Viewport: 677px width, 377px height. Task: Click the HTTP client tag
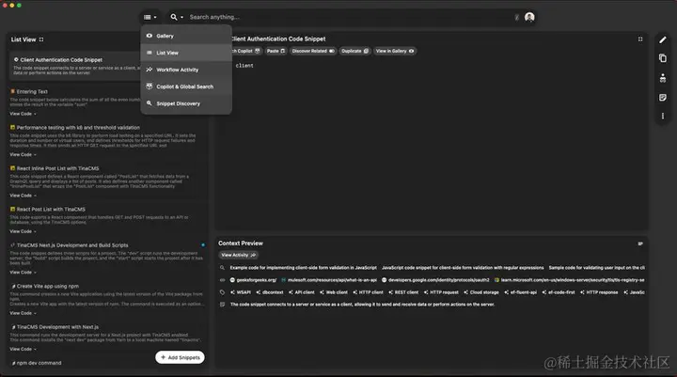368,292
